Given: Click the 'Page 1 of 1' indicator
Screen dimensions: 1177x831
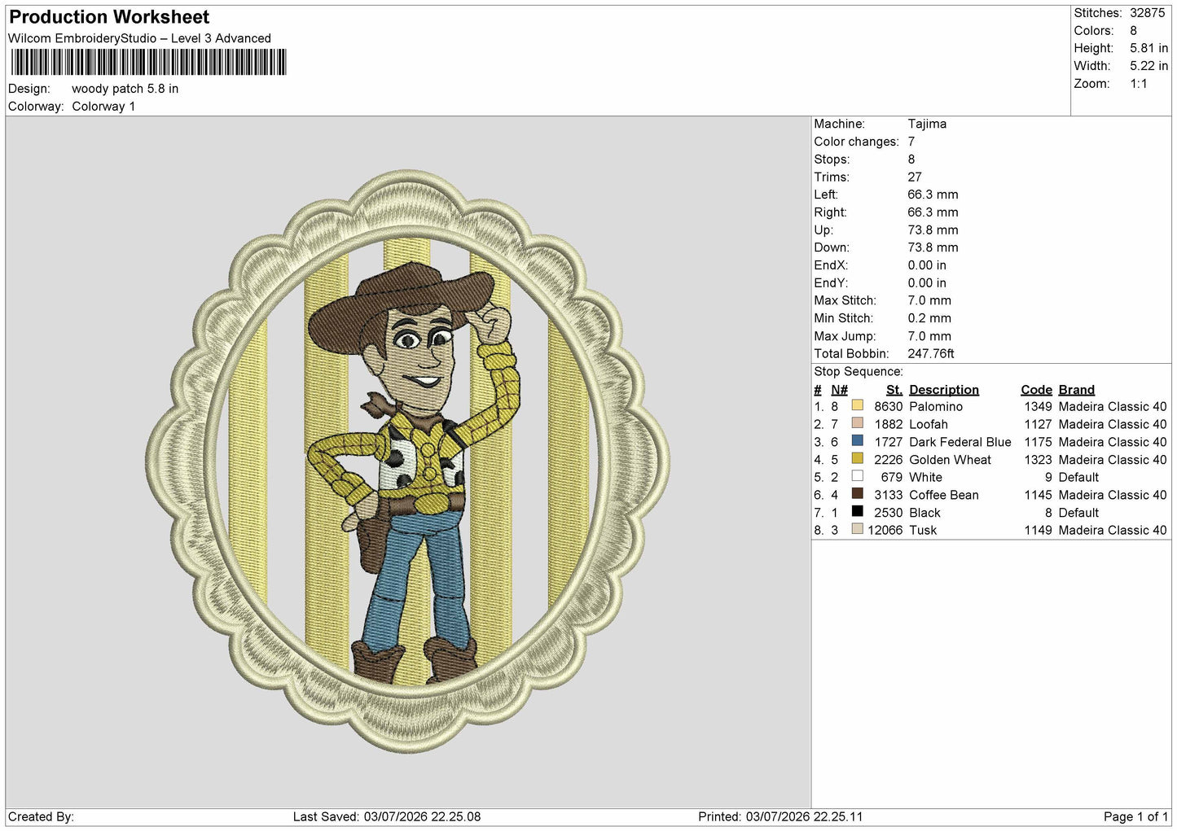Looking at the screenshot, I should coord(1135,816).
